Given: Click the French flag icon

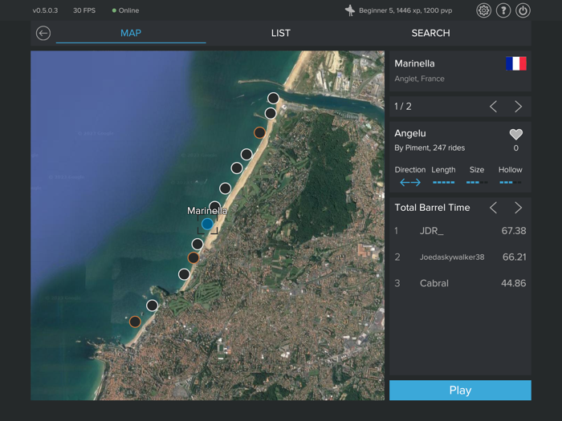Looking at the screenshot, I should 516,63.
